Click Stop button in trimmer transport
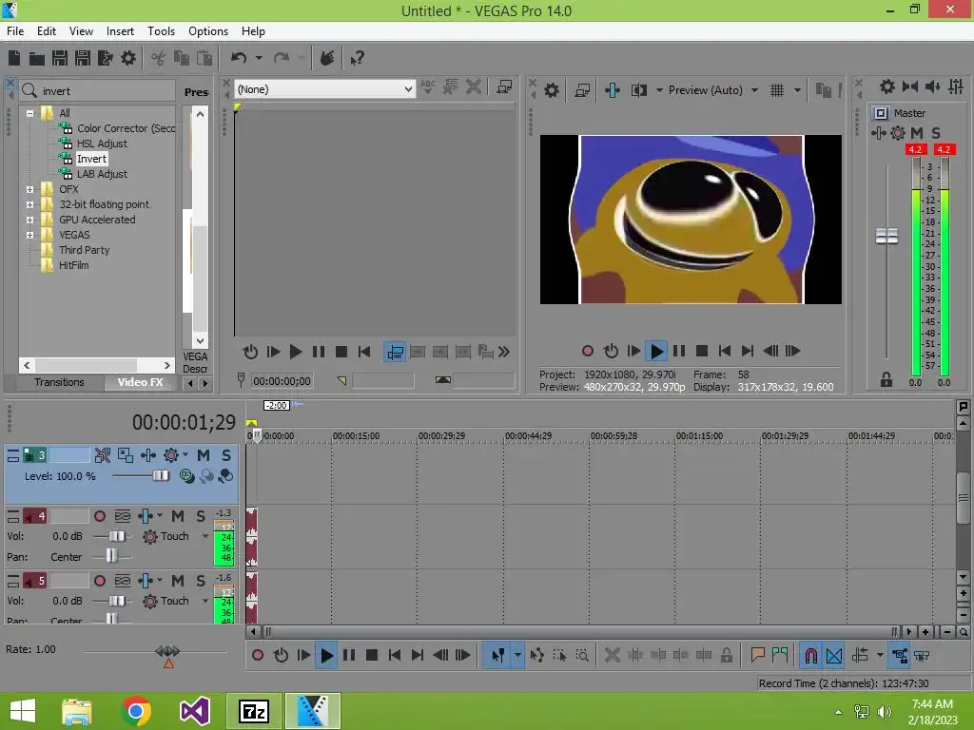This screenshot has height=730, width=974. (341, 352)
